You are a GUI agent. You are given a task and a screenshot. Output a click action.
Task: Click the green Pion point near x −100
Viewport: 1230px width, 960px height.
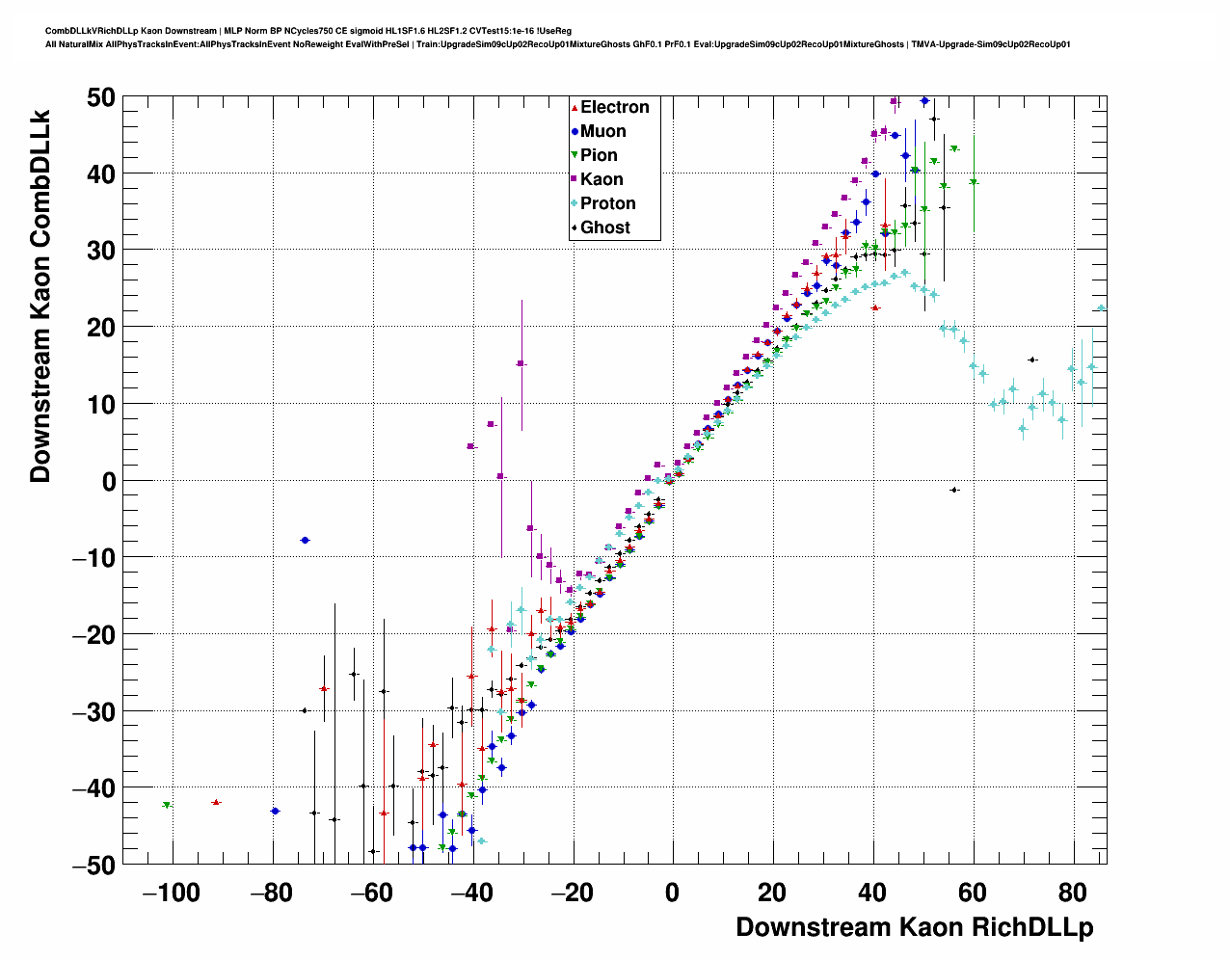coord(167,805)
